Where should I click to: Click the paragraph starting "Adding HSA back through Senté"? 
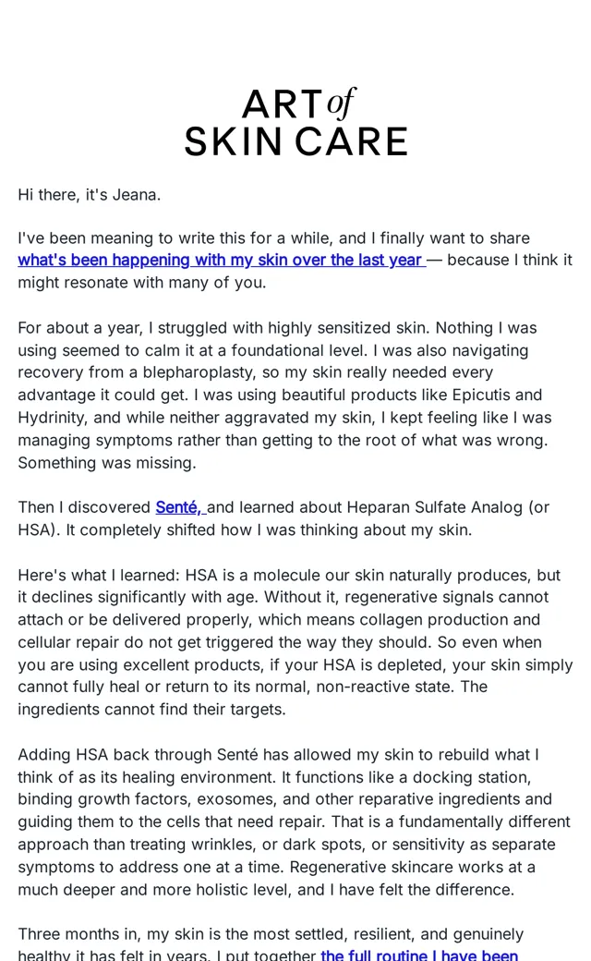(x=294, y=821)
